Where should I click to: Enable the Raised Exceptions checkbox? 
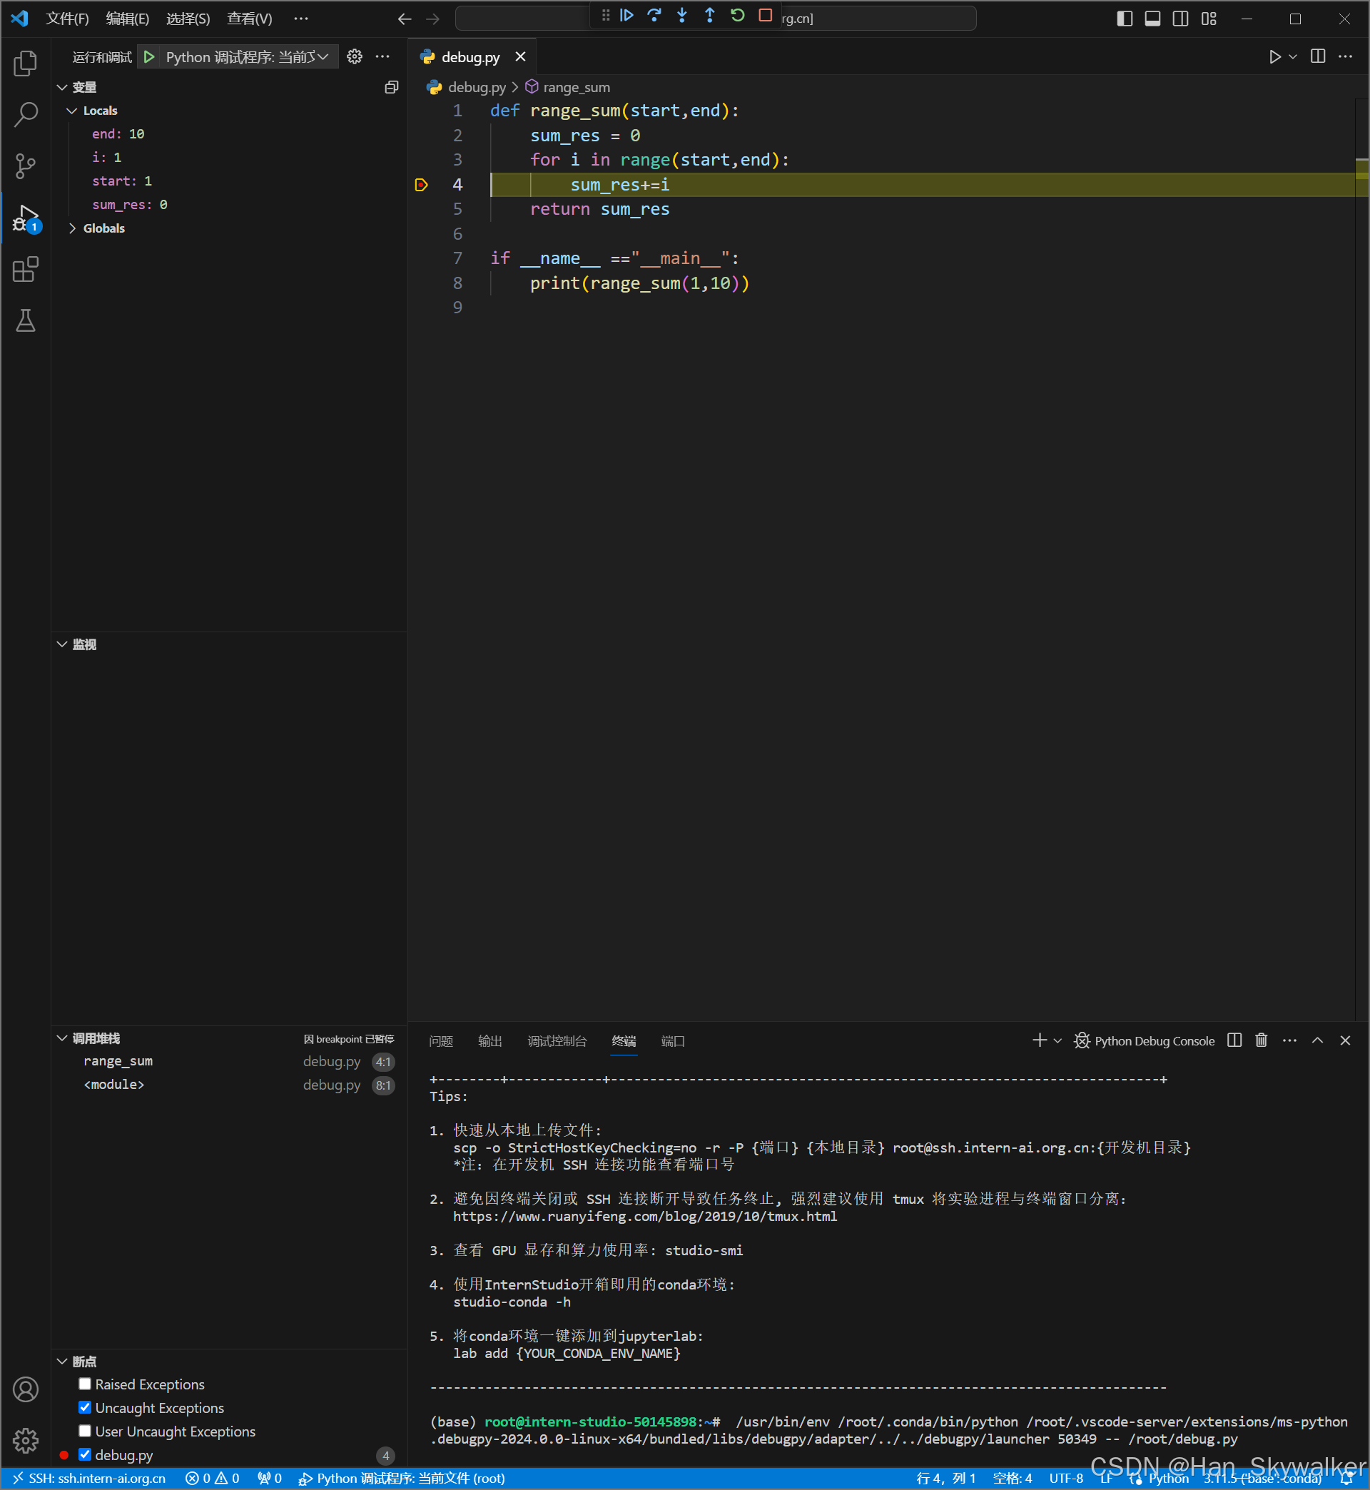coord(85,1384)
